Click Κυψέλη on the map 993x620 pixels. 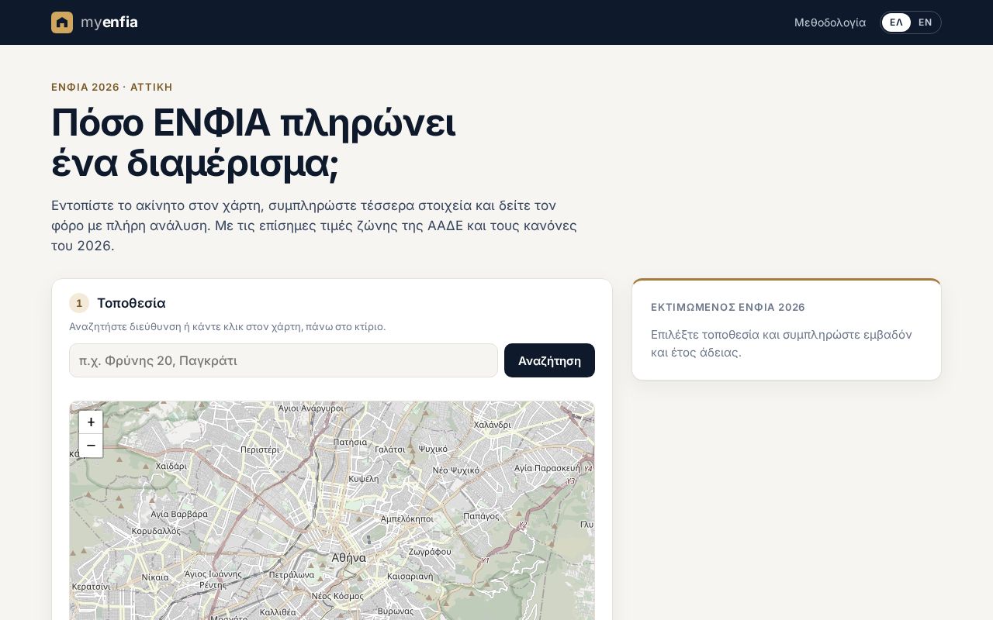point(364,480)
